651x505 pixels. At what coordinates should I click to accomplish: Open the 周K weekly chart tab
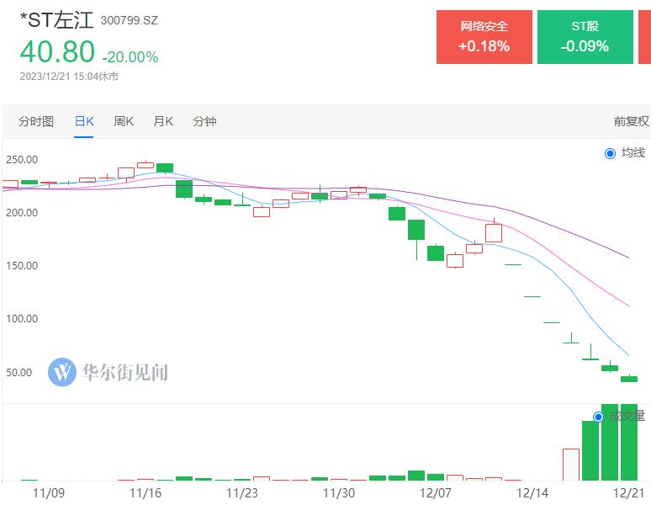[124, 121]
